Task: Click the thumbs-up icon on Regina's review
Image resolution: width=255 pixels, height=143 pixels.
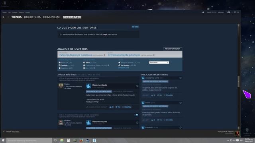Action: tap(88, 86)
